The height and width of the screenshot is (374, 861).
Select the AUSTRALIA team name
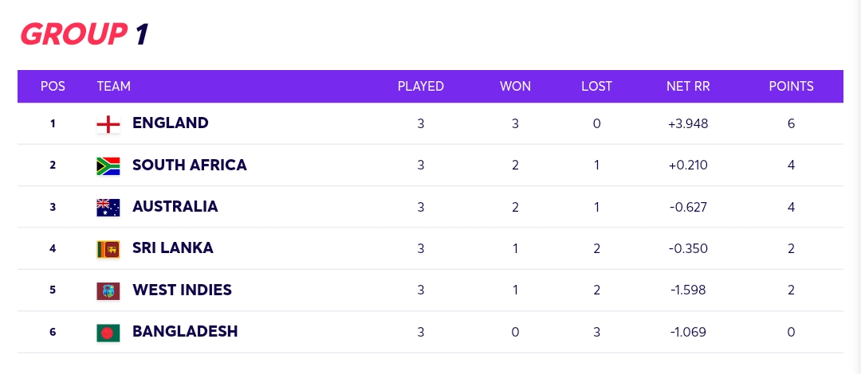click(175, 206)
